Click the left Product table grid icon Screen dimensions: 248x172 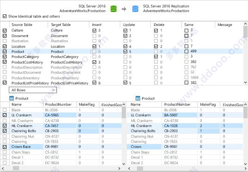[x=12, y=98]
